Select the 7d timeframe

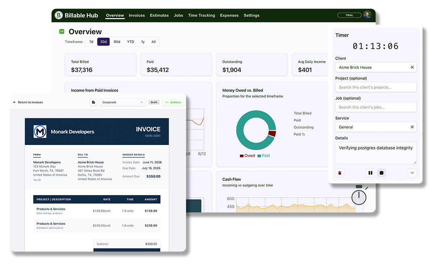coord(91,42)
